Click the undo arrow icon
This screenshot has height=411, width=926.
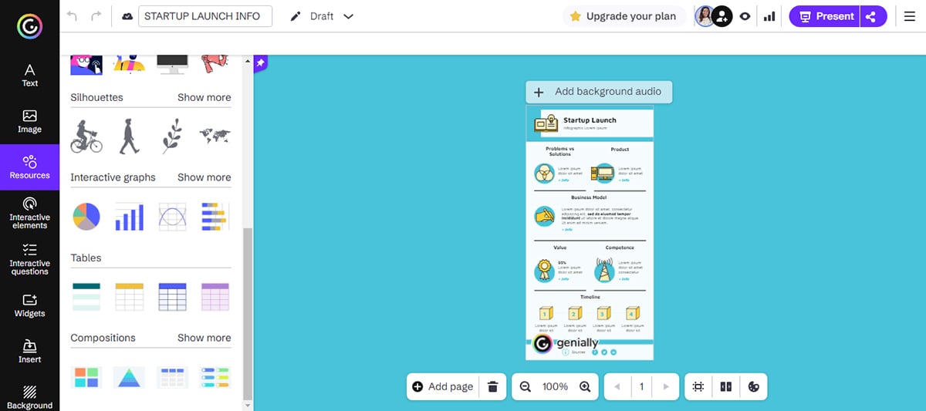coord(72,16)
